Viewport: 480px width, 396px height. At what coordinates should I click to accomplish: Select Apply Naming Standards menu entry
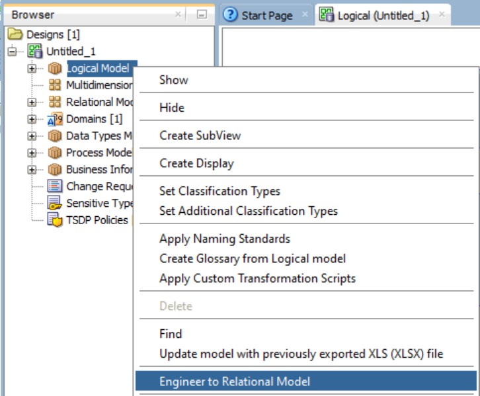click(x=224, y=239)
